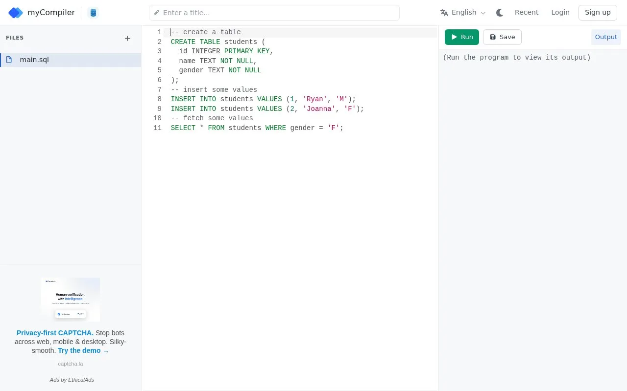Click the '-- create a table' comment
627x391 pixels.
(206, 32)
